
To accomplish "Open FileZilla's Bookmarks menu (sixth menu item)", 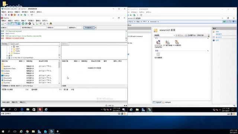I will click(38, 21).
